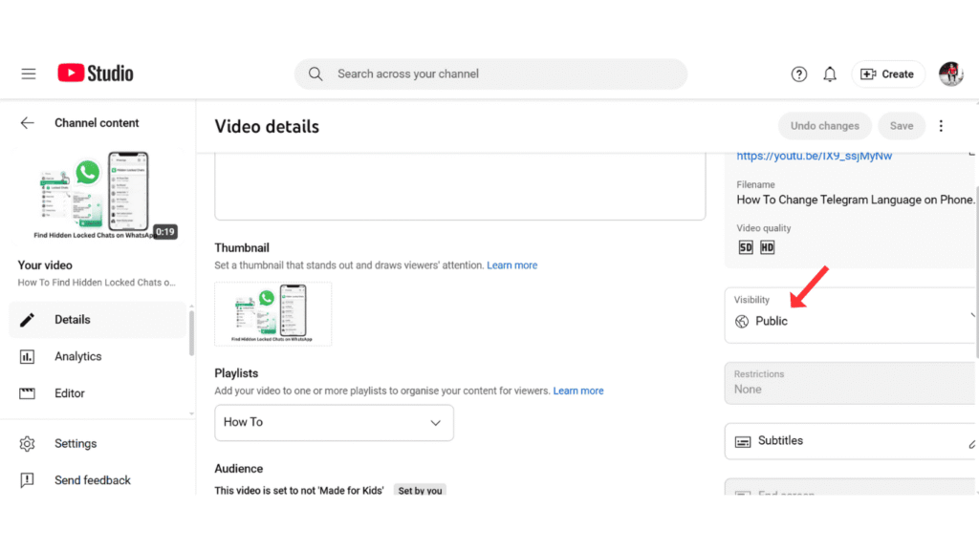Image resolution: width=979 pixels, height=550 pixels.
Task: Open the account menu via channel avatar
Action: [x=951, y=74]
